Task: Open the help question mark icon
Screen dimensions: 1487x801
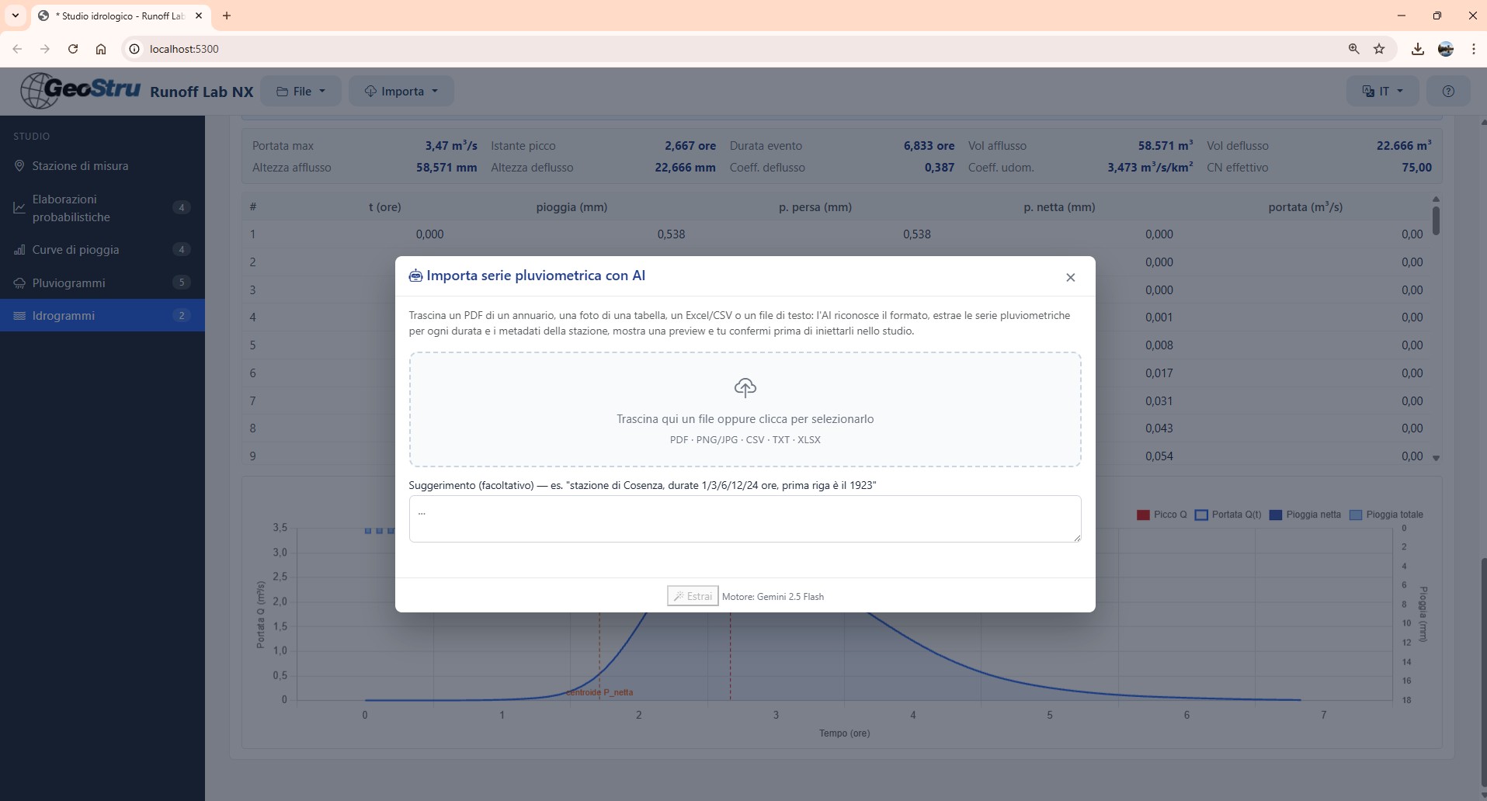Action: [x=1447, y=91]
